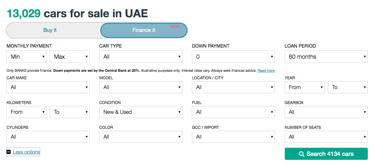Open the Monthly Payment Max dropdown
Viewport: 374px width, 166px height.
[70, 57]
